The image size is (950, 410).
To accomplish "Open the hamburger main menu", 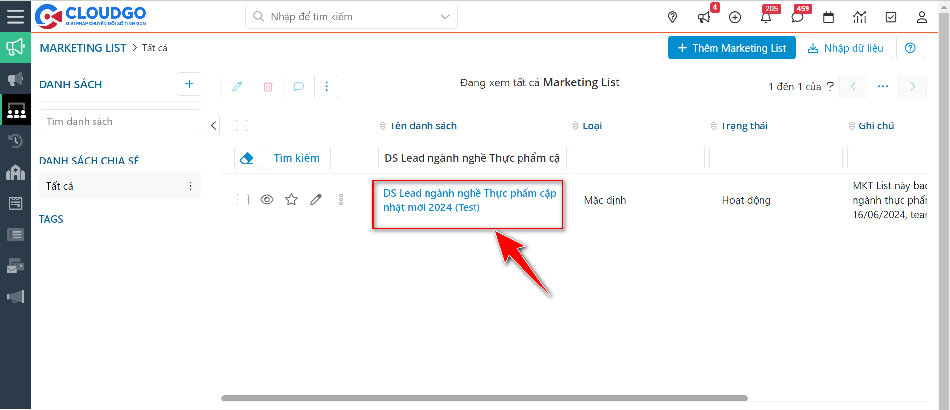I will (x=15, y=16).
